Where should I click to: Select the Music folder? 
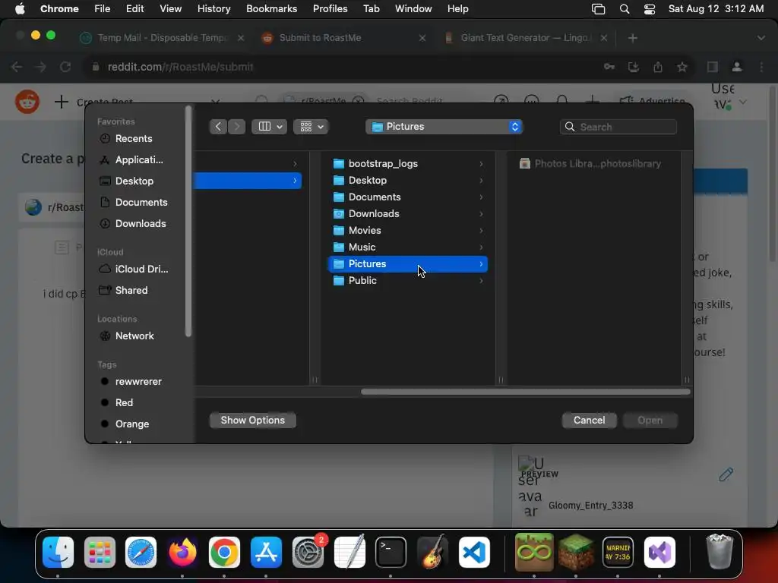pyautogui.click(x=408, y=247)
